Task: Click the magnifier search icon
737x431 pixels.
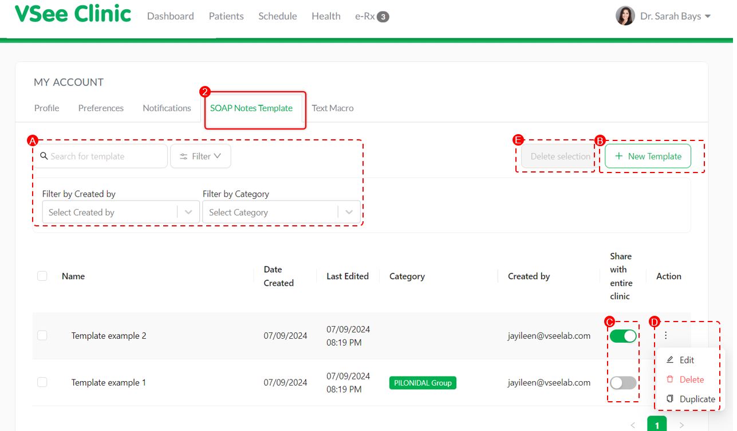Action: [44, 156]
